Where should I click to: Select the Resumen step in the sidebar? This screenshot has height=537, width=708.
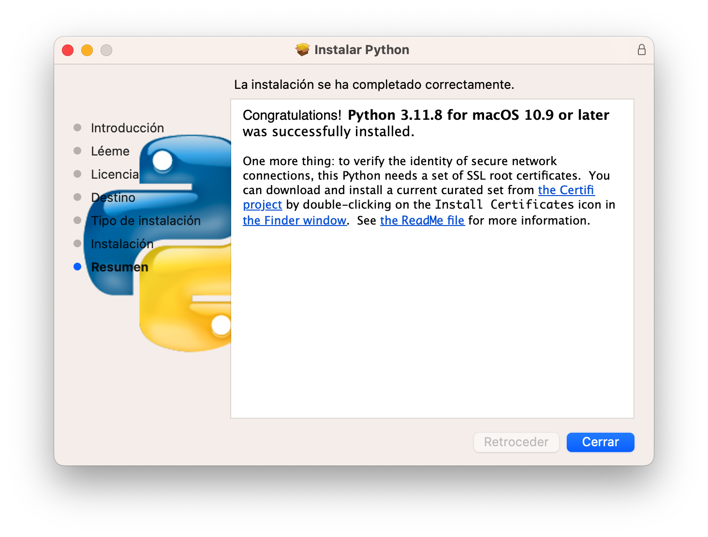point(119,267)
